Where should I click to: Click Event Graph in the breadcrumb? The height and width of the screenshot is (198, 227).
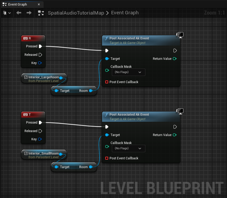pyautogui.click(x=125, y=13)
